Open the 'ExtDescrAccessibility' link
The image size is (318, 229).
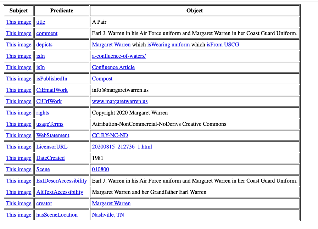(x=62, y=181)
